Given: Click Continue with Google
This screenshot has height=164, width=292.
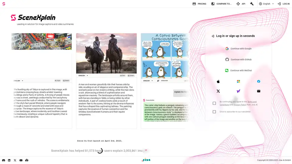Looking at the screenshot, I should [238, 49].
